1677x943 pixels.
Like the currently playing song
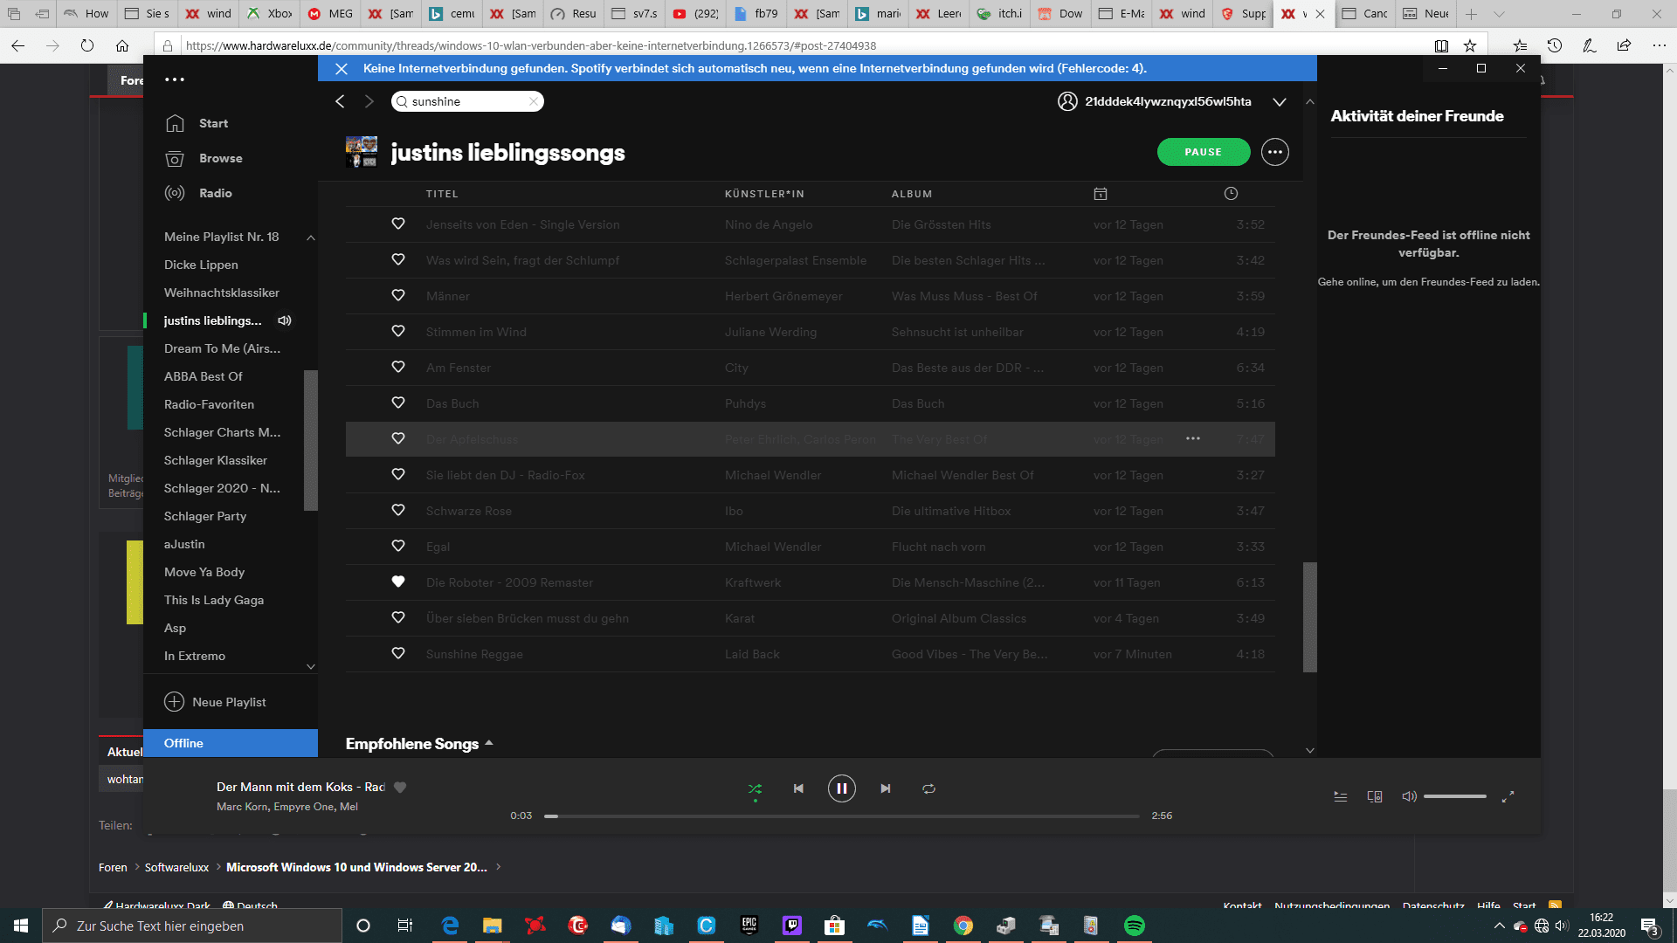pos(400,787)
